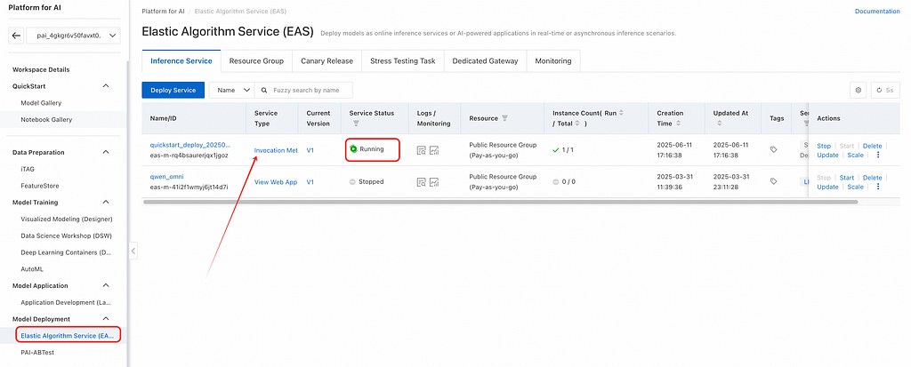Click the 5s auto-refresh button
911x367 pixels.
[x=885, y=90]
